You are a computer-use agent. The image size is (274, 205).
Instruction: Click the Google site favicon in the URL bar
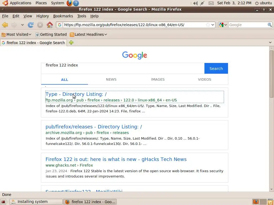click(60, 25)
